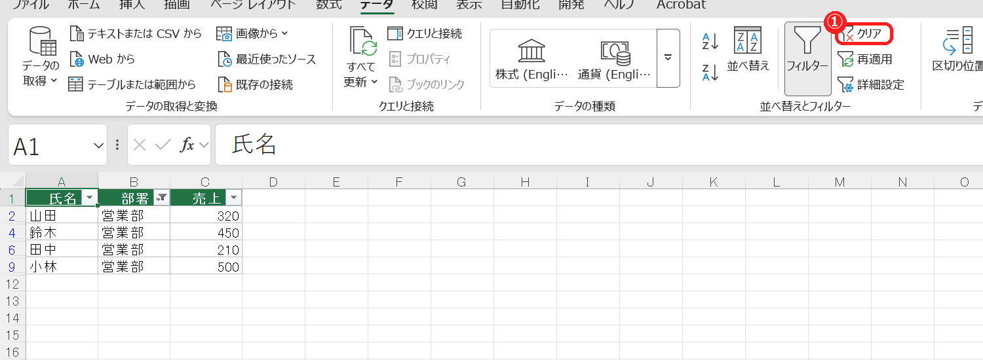Click the formula bar cancel X

[x=139, y=145]
